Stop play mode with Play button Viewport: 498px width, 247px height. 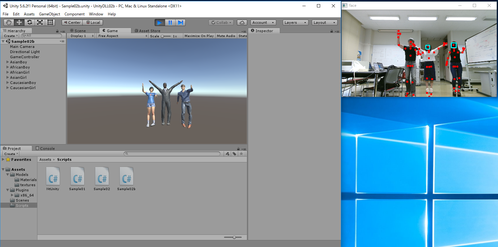tap(160, 23)
